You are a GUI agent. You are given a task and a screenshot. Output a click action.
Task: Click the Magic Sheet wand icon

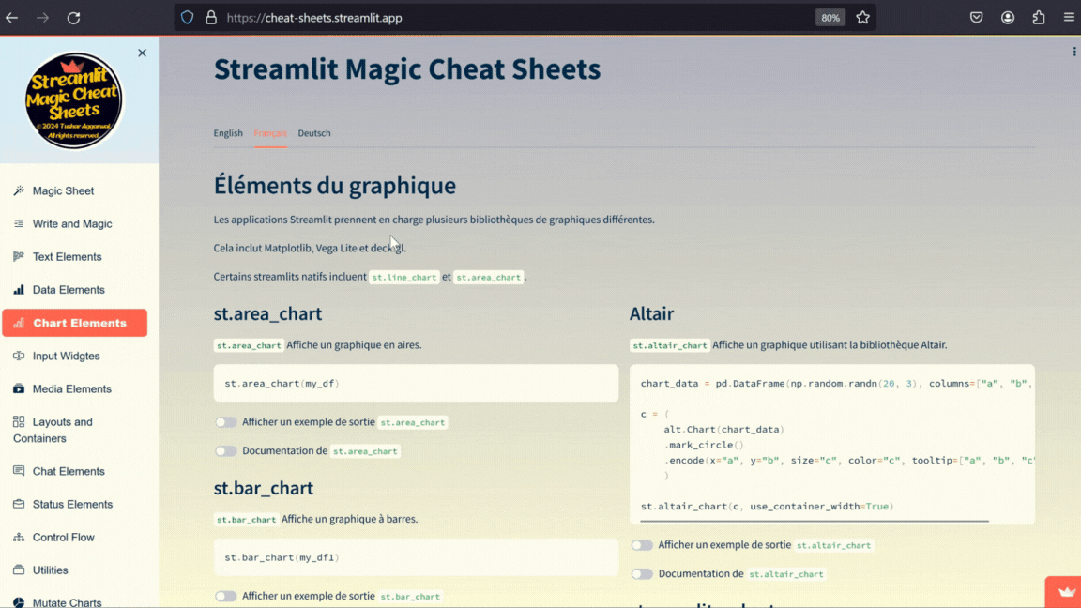19,190
